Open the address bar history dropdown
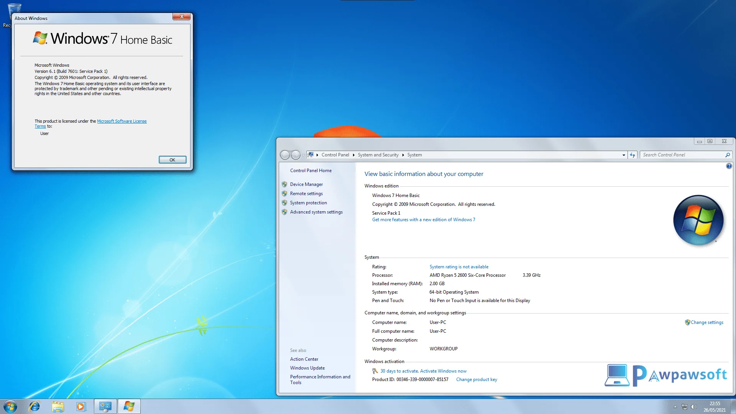This screenshot has width=736, height=414. point(624,155)
